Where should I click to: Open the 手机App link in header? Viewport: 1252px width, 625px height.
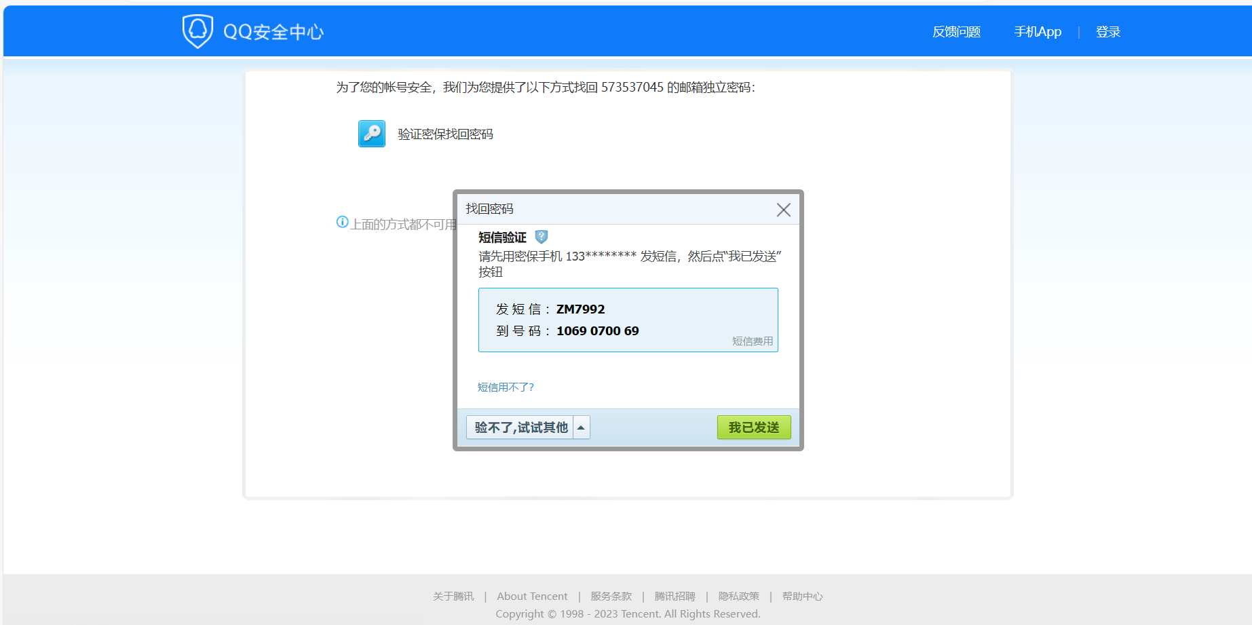click(1038, 32)
